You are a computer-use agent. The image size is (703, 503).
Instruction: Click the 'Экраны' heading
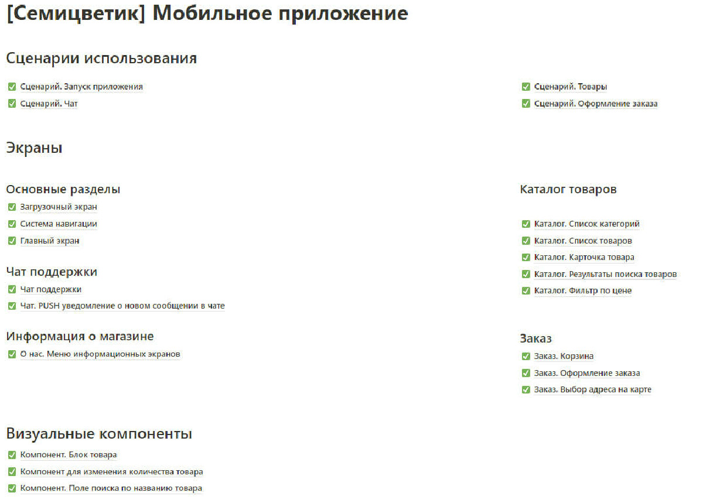tap(34, 148)
